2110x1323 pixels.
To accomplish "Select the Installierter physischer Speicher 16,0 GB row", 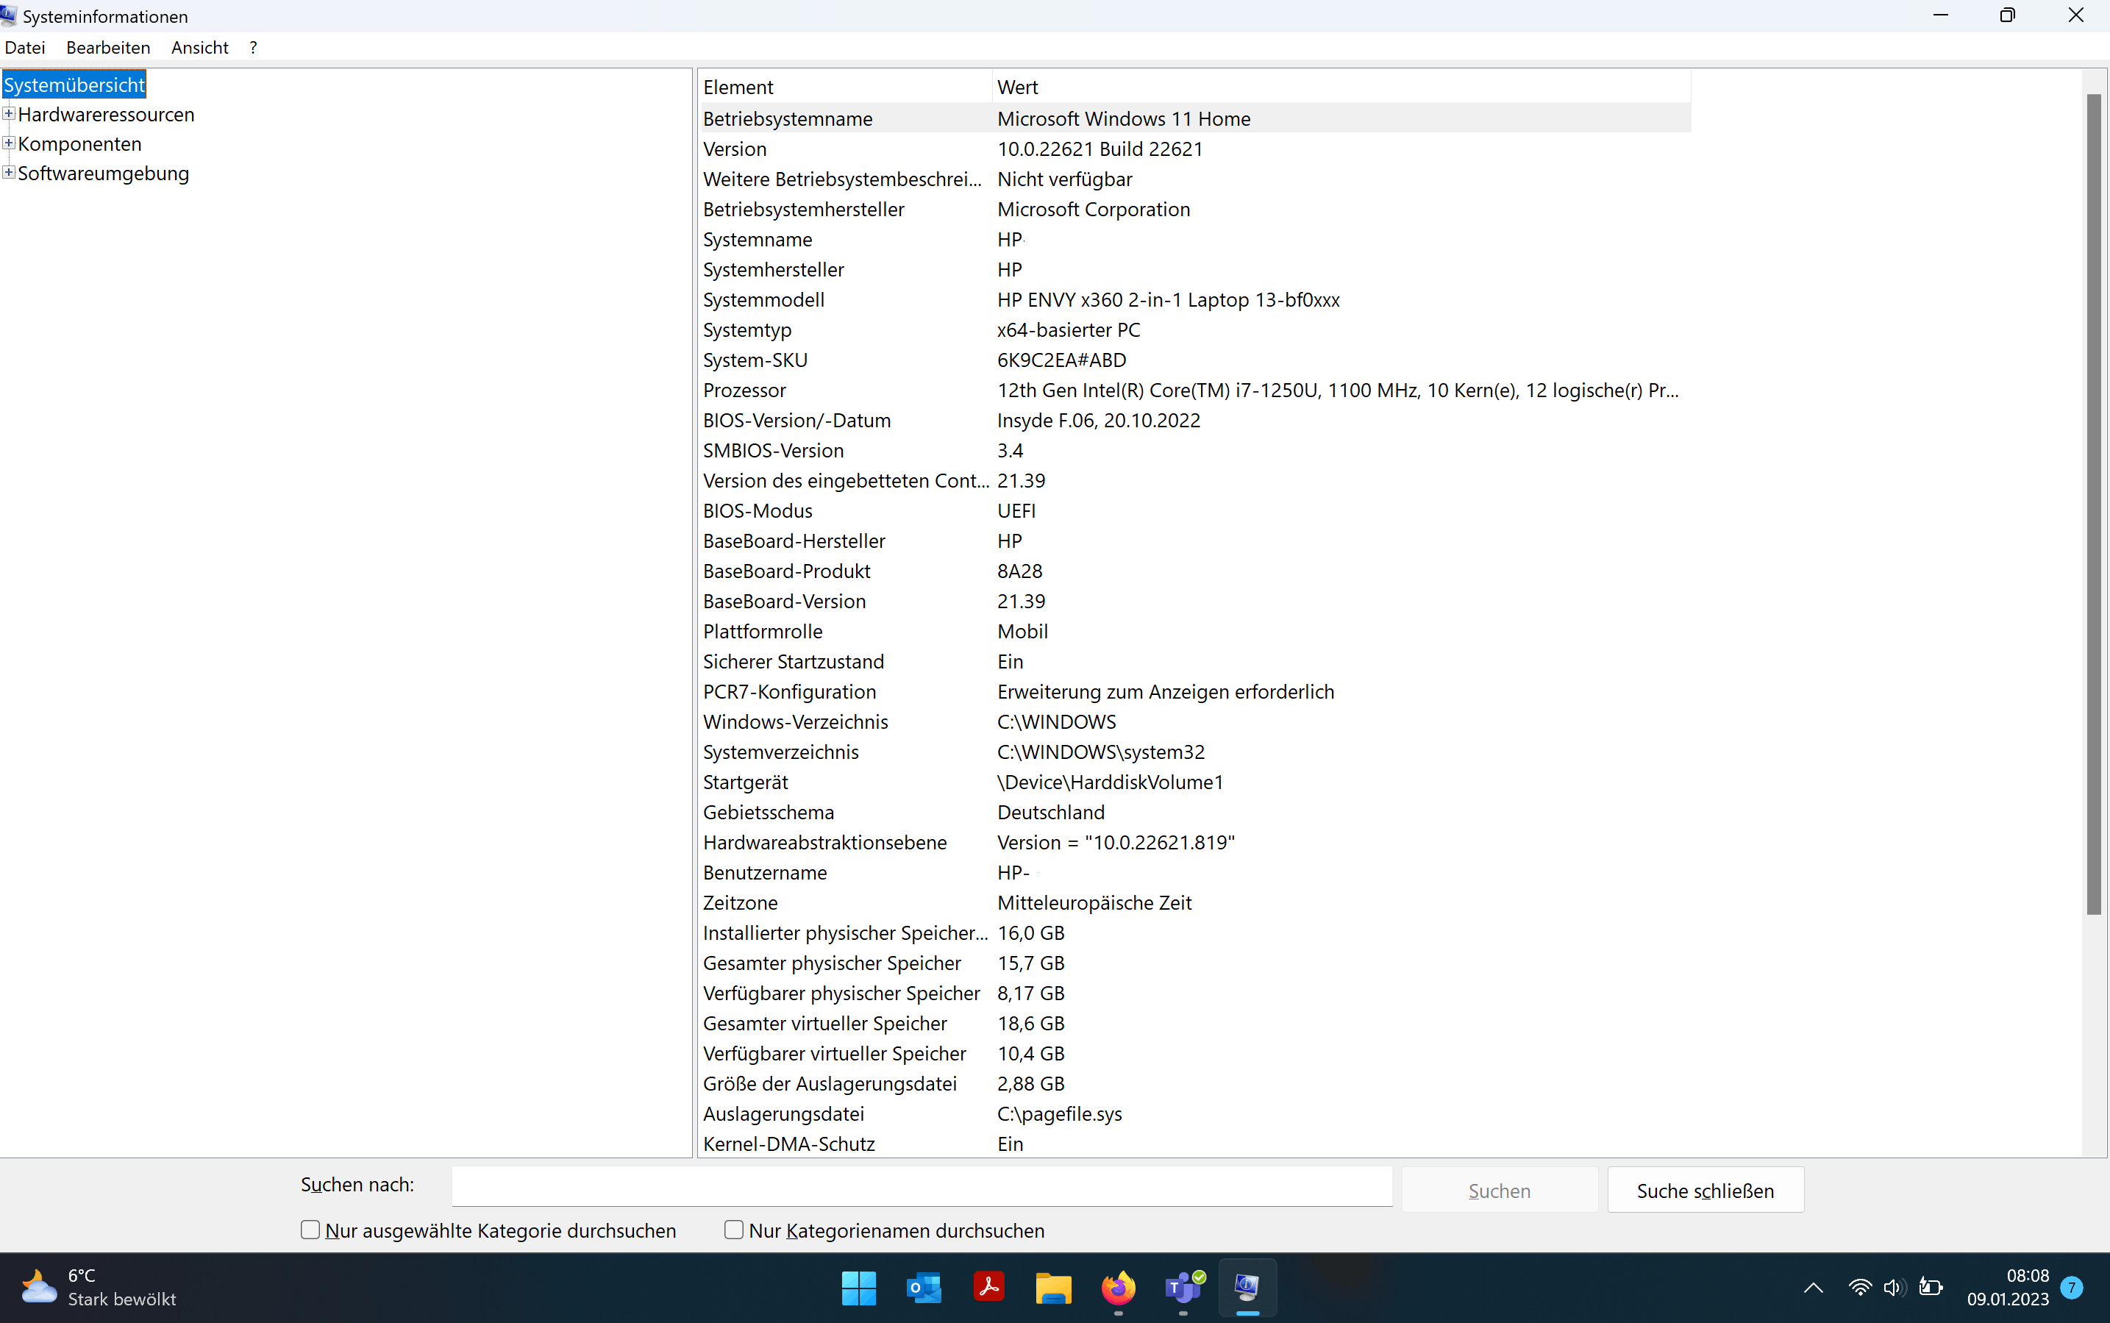I will (x=1195, y=932).
